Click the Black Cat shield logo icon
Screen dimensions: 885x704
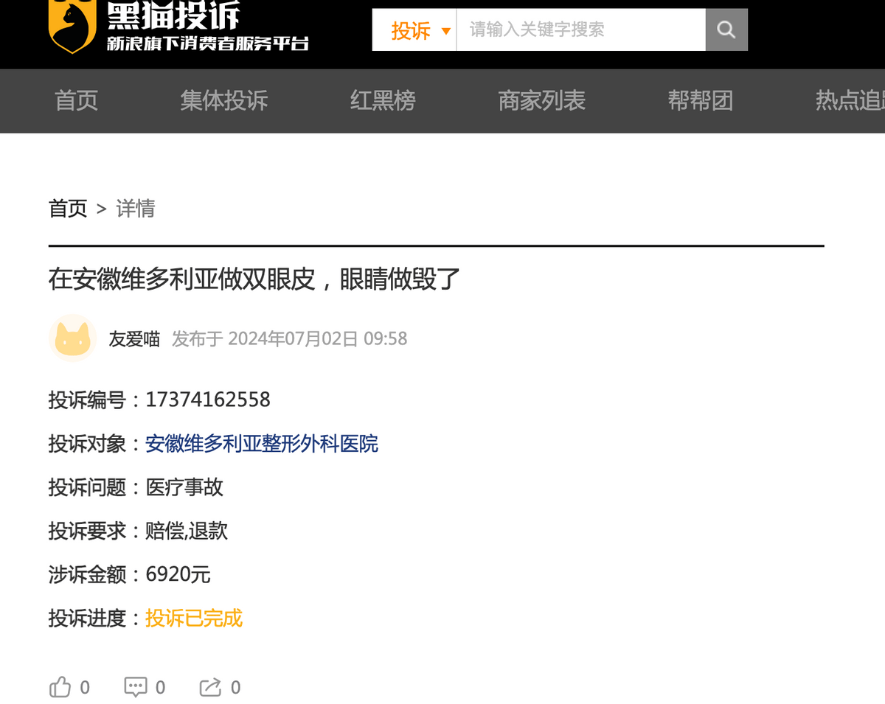click(x=72, y=27)
